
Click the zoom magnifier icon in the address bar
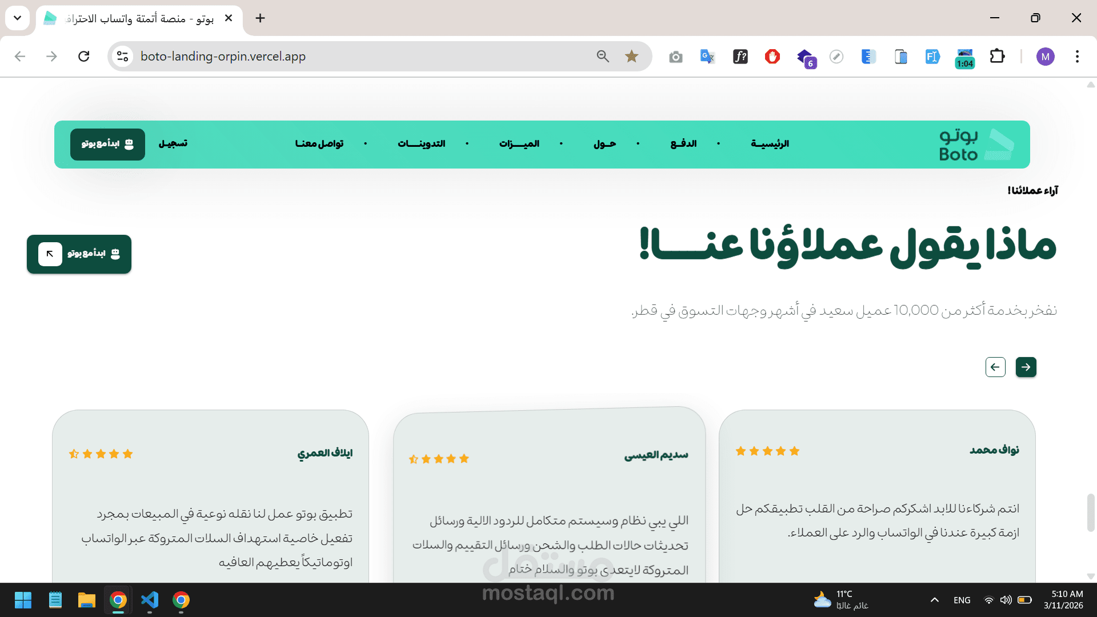603,56
